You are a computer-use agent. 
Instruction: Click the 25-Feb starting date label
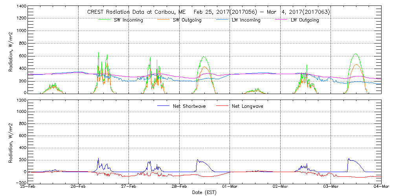(28, 186)
